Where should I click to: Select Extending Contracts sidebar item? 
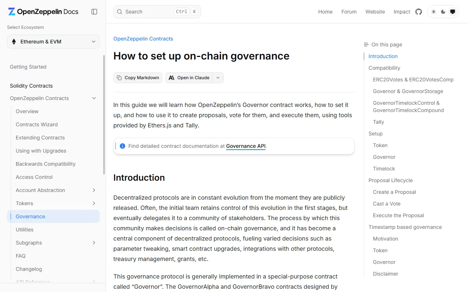point(40,138)
